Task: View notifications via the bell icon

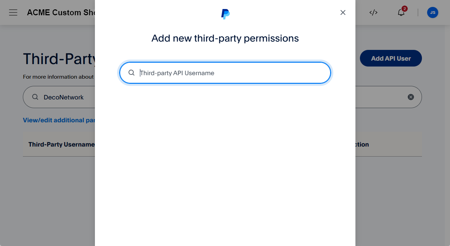Action: pyautogui.click(x=401, y=13)
